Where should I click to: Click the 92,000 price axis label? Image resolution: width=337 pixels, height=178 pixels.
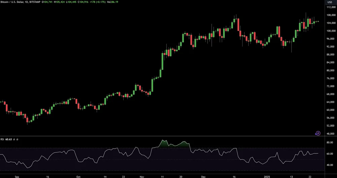click(x=330, y=46)
